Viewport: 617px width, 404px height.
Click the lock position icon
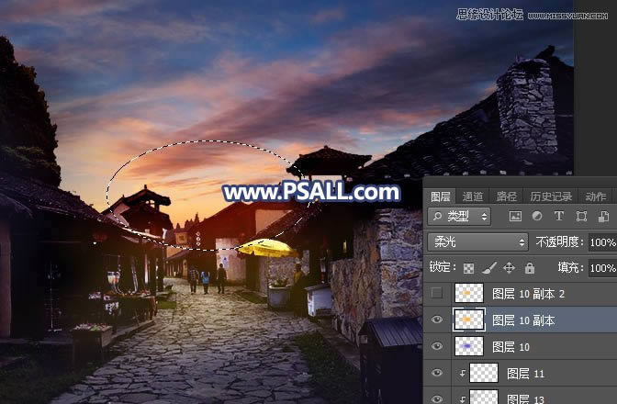point(510,268)
